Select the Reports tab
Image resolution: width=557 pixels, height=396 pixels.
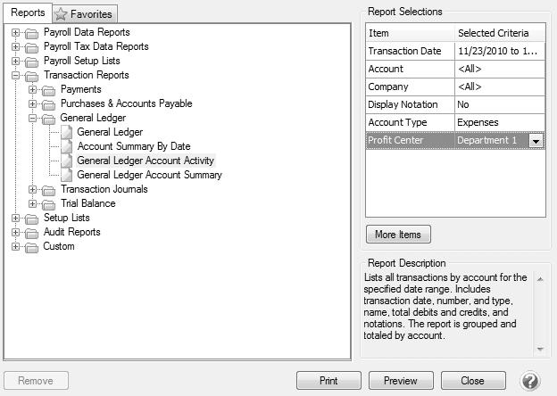click(x=27, y=13)
